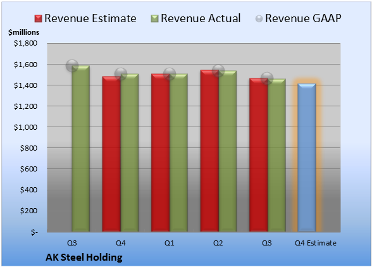This screenshot has width=372, height=267.
Task: Click the green Revenue Actual legend swatch
Action: tap(154, 19)
